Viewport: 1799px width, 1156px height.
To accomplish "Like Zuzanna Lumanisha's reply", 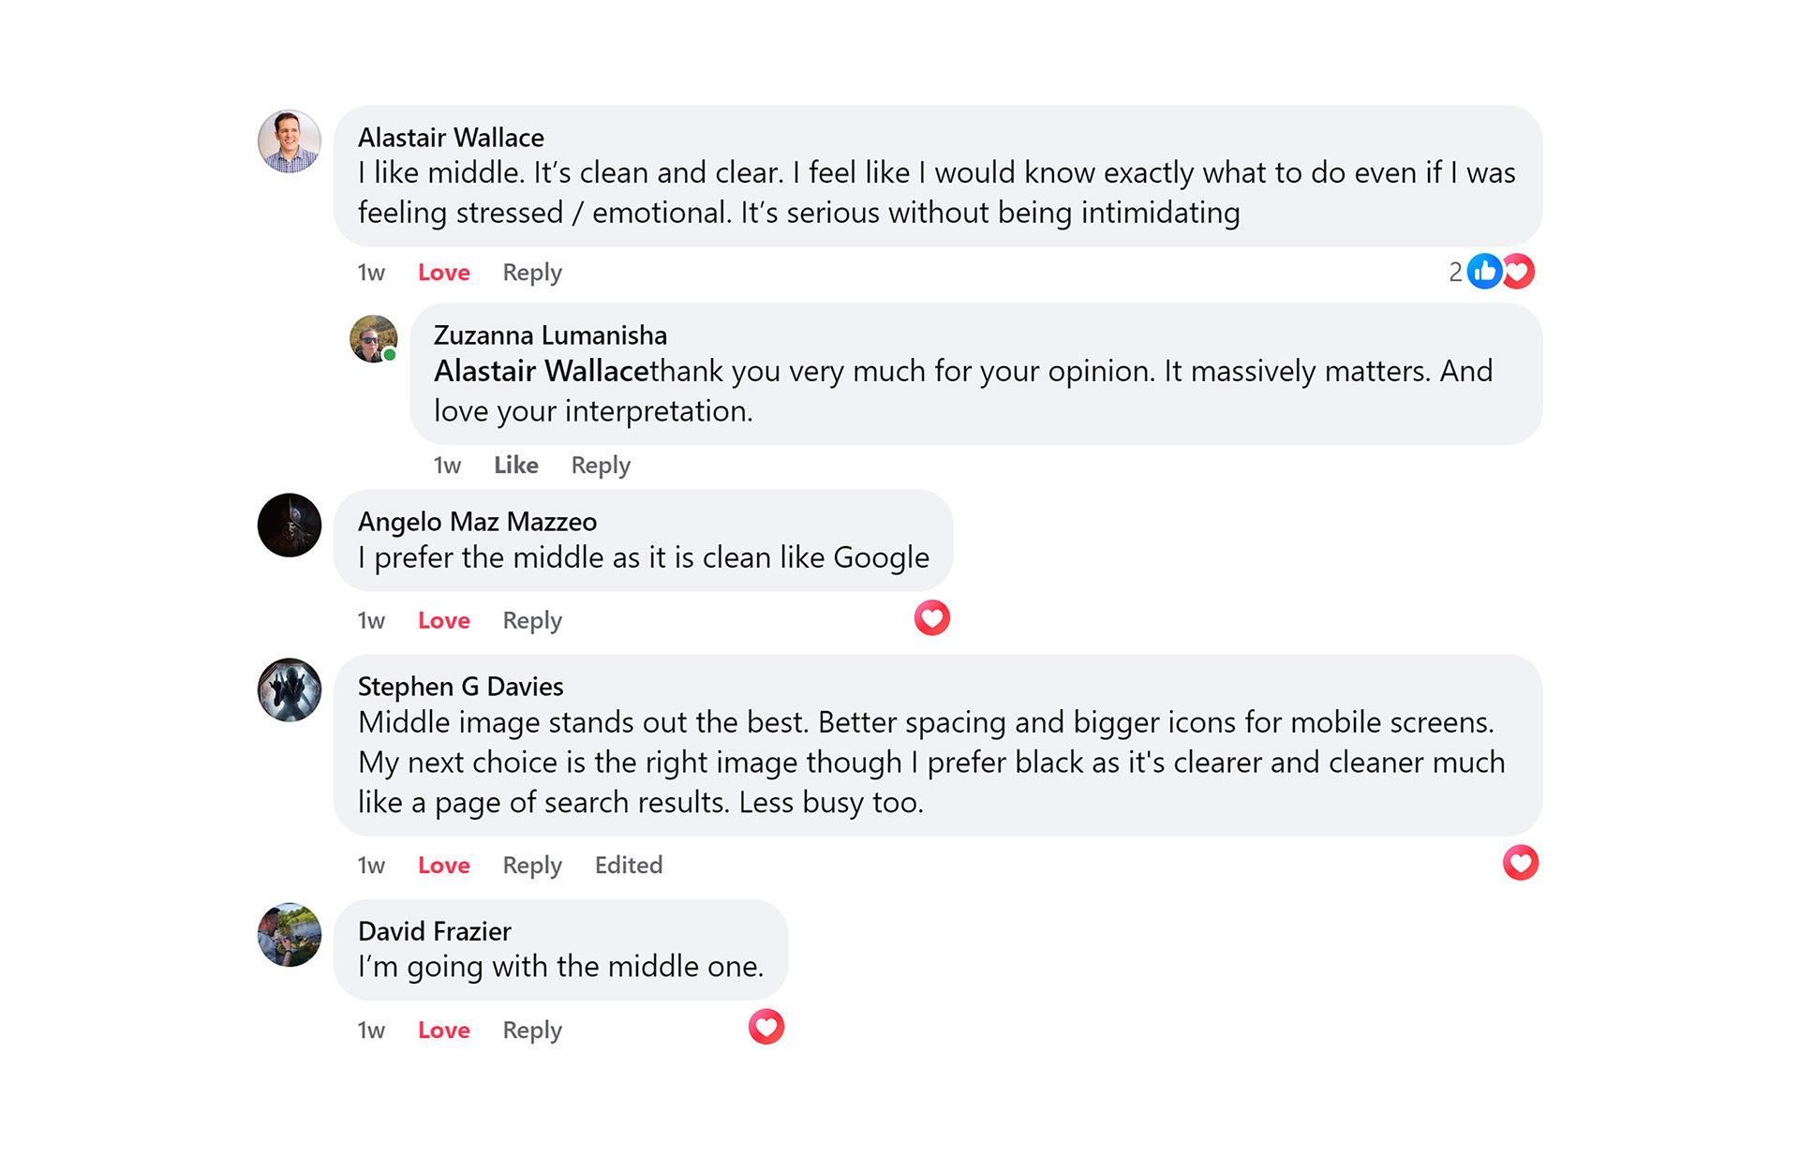I will 515,466.
